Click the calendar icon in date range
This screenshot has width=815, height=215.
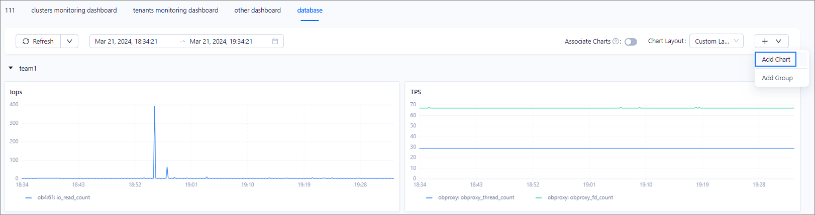pyautogui.click(x=275, y=41)
